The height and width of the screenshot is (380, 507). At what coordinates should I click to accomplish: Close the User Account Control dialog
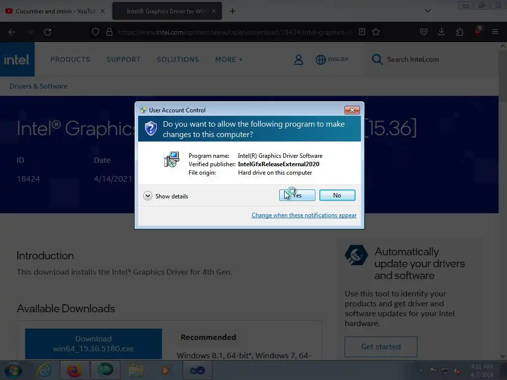pyautogui.click(x=352, y=110)
